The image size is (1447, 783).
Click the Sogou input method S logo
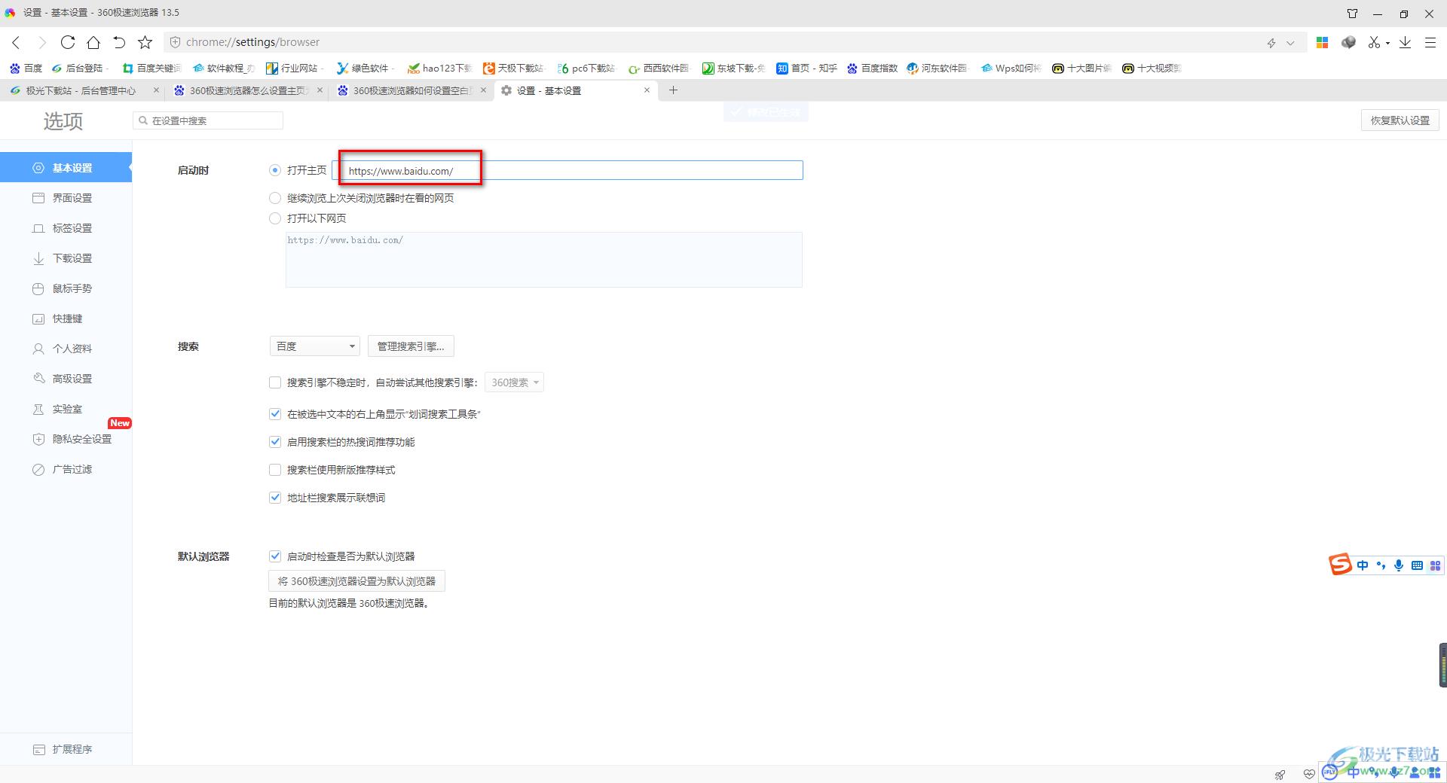tap(1340, 564)
